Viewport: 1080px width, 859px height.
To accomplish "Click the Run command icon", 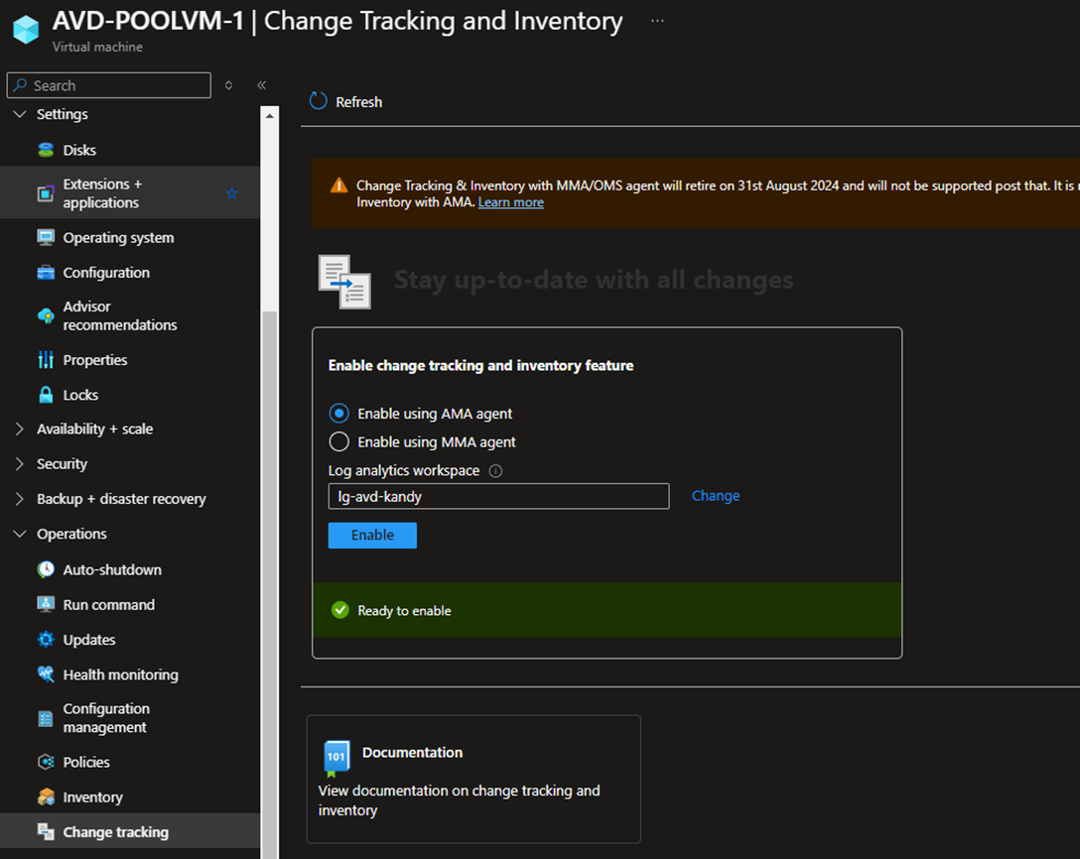I will tap(46, 604).
